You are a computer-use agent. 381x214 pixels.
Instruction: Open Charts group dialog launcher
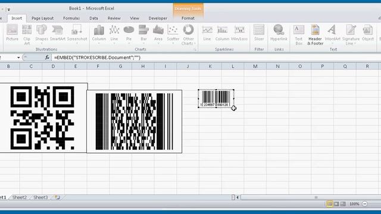195,49
